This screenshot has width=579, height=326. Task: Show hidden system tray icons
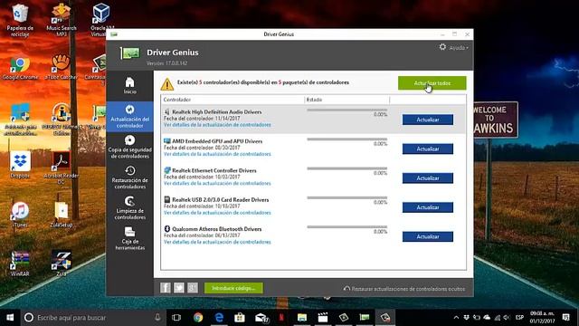point(456,318)
